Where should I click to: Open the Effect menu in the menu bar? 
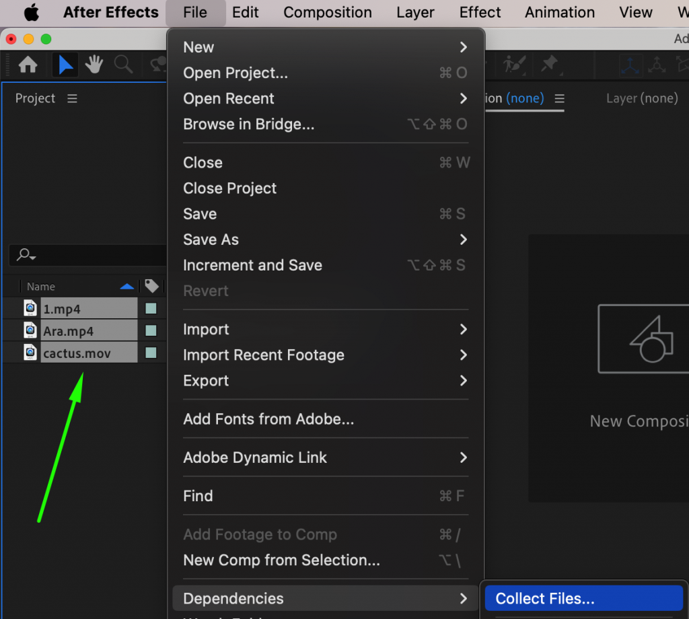tap(480, 12)
